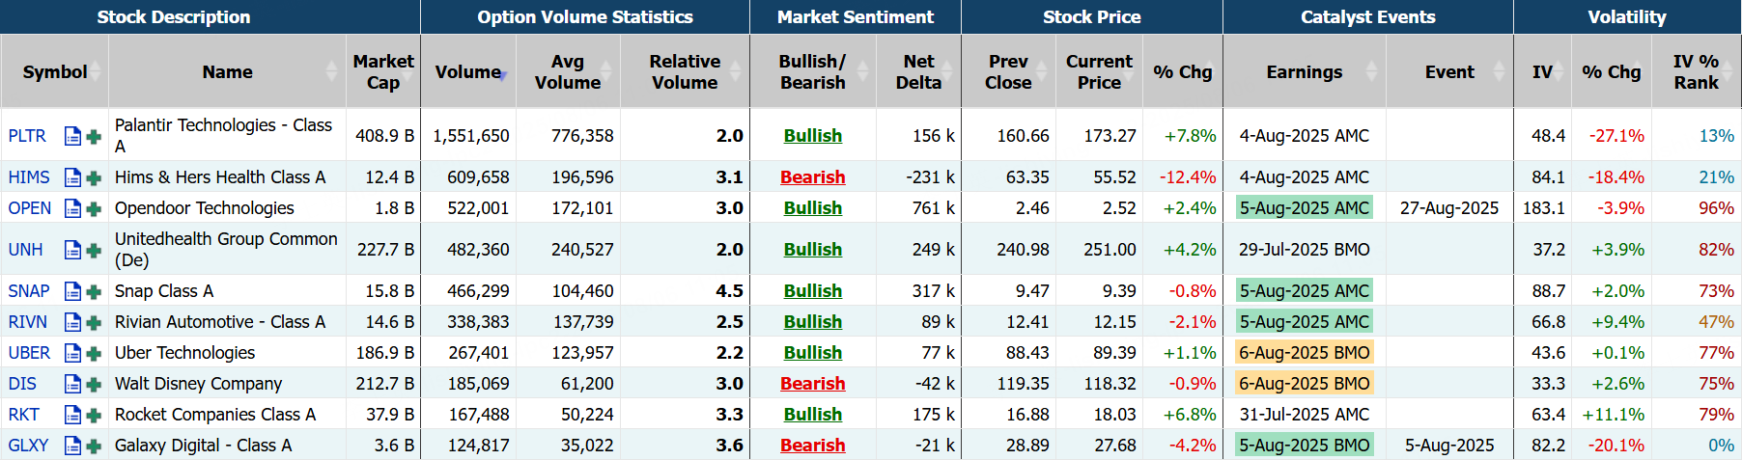The image size is (1742, 460).
Task: Open the document icon for UBER
Action: 72,353
